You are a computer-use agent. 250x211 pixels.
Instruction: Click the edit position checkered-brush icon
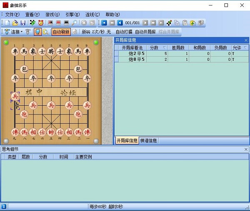coord(169,23)
